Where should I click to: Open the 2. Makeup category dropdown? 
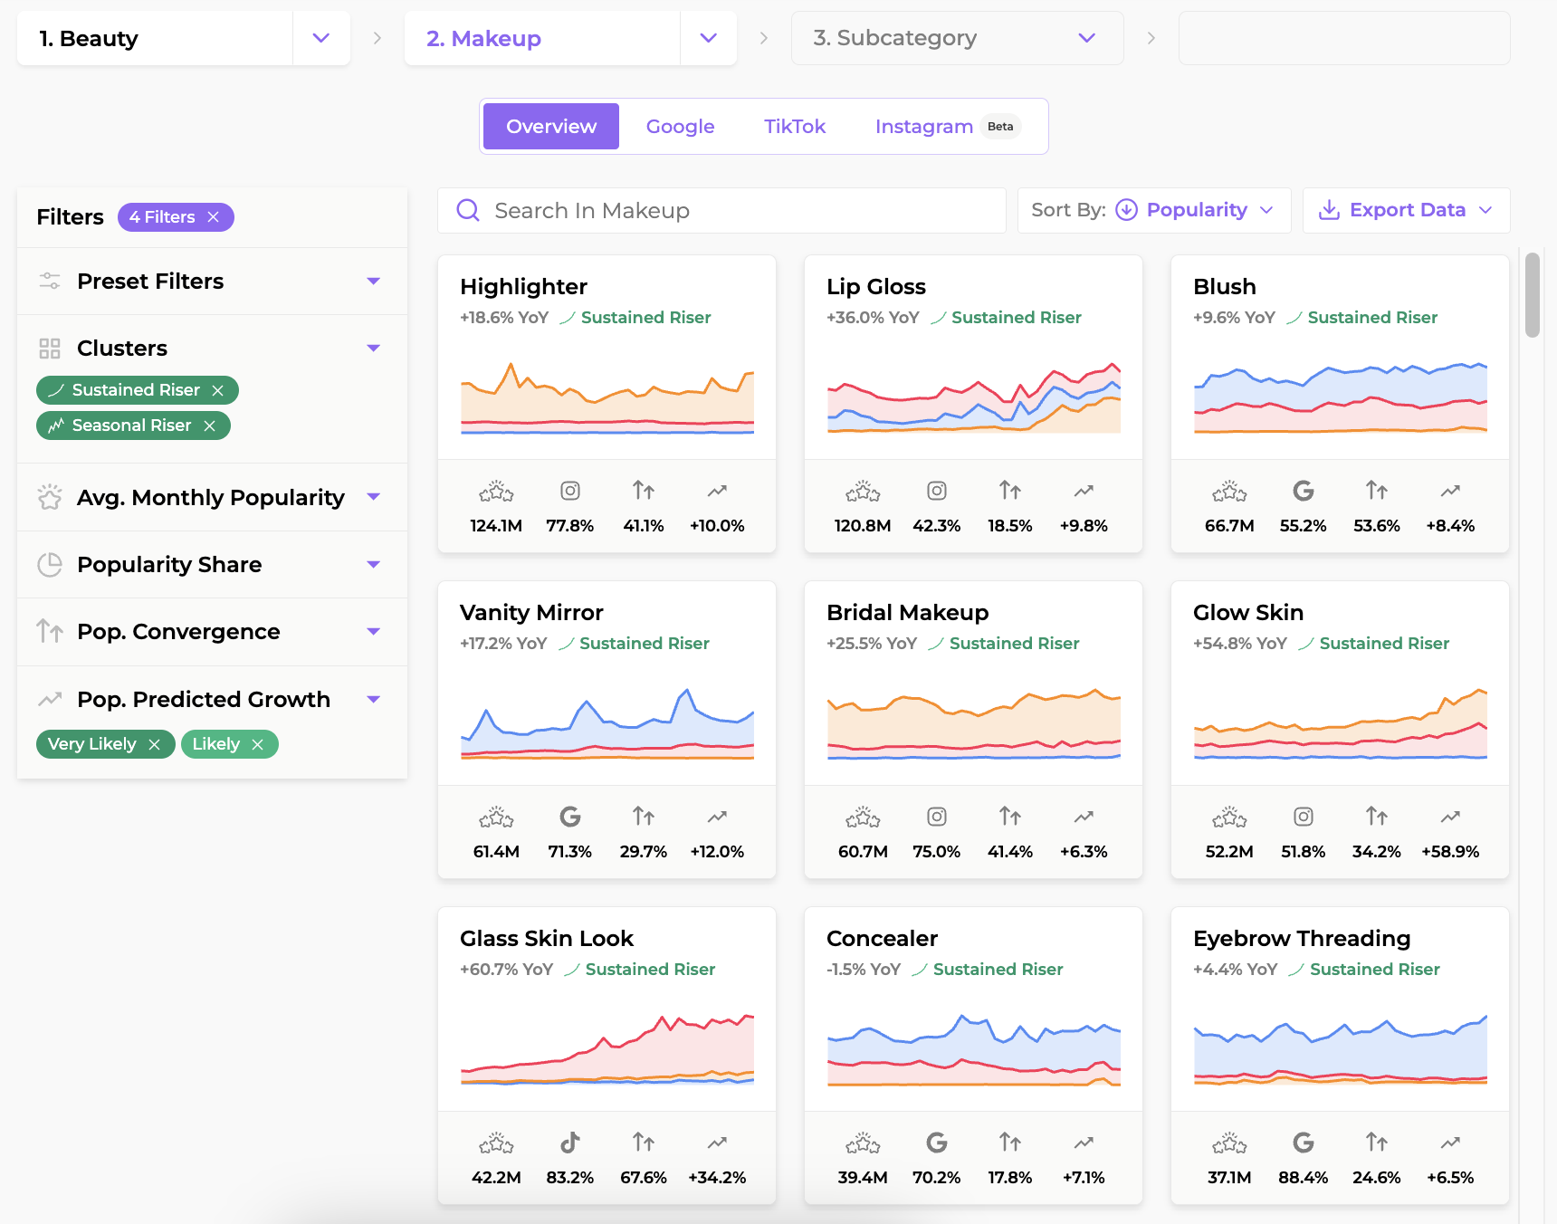[x=708, y=38]
